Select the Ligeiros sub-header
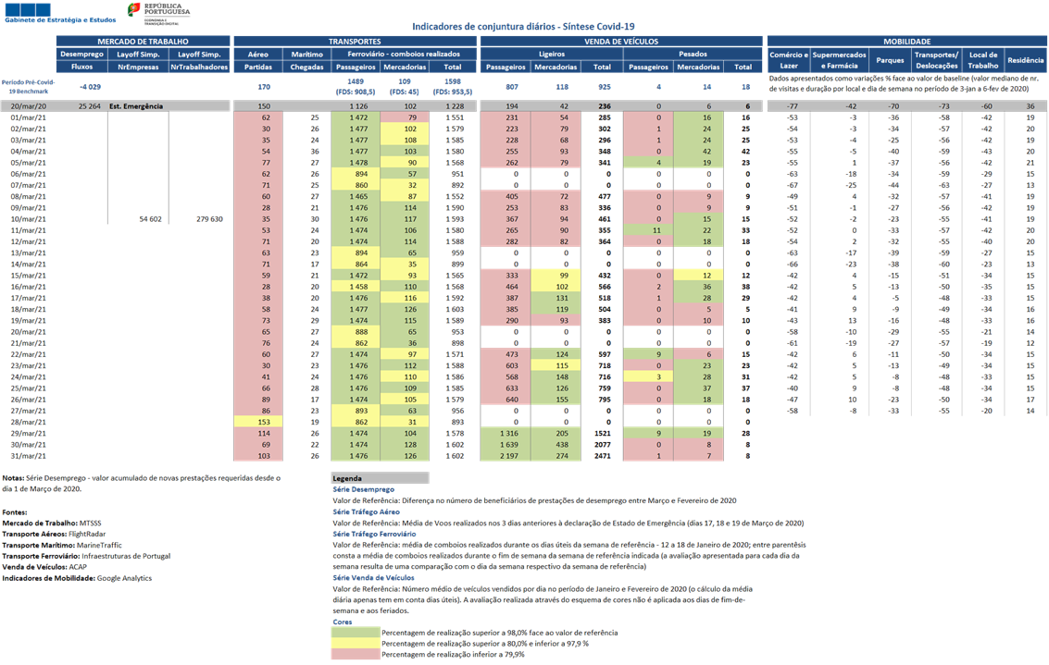Viewport: 1049px width, 665px height. click(x=552, y=55)
